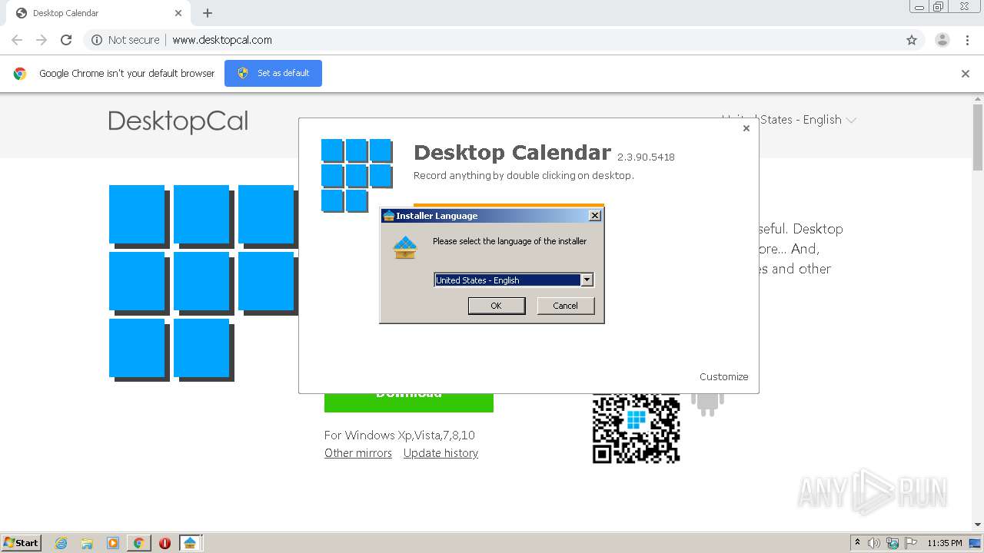Select the Desktop Calendar browser tab

pyautogui.click(x=98, y=13)
